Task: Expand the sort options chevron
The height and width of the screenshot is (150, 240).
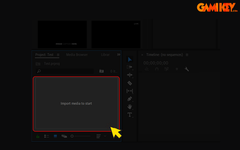Action: tap(105, 136)
